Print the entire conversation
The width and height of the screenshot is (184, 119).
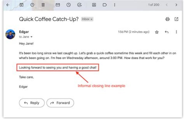(167, 19)
